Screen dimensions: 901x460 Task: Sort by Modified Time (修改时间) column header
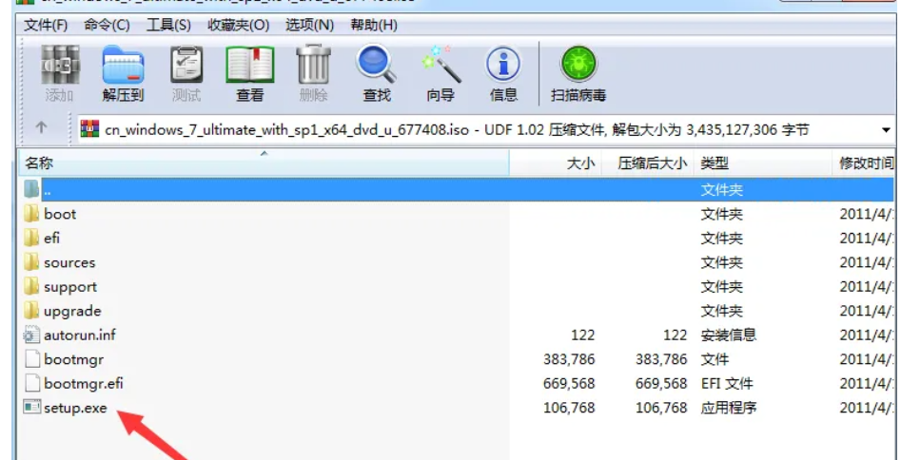pyautogui.click(x=864, y=163)
